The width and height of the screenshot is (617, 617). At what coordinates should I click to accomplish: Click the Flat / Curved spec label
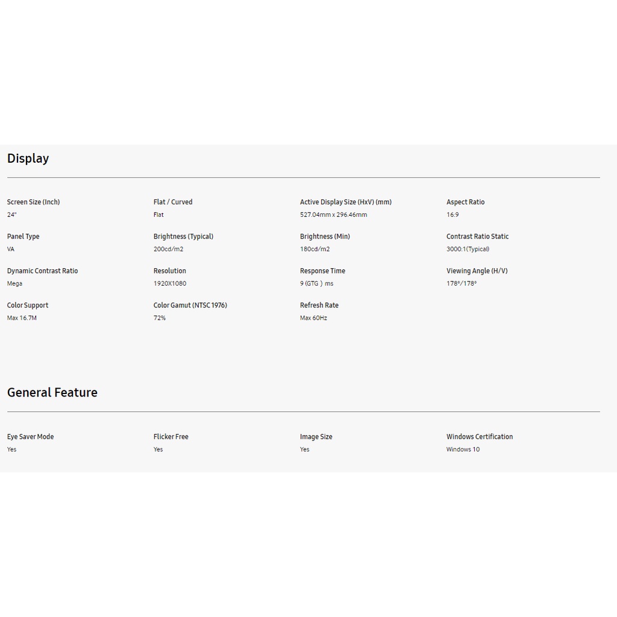pos(173,202)
